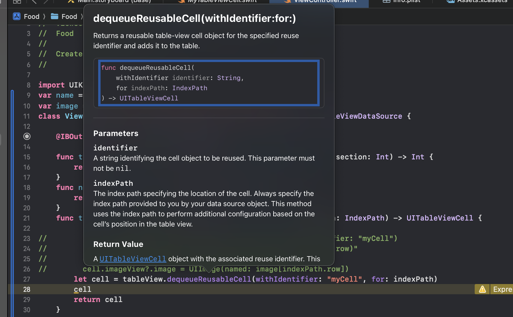Click the IndexPath type on line 21

(x=365, y=218)
